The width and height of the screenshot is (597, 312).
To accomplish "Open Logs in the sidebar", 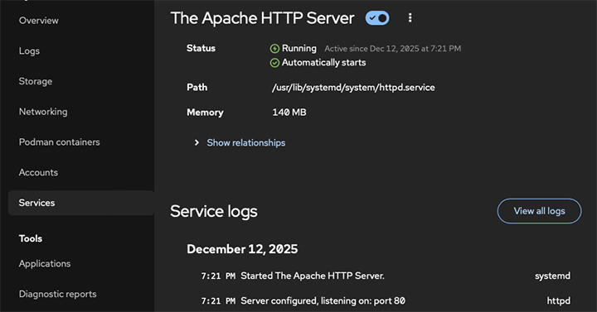I will [x=29, y=51].
